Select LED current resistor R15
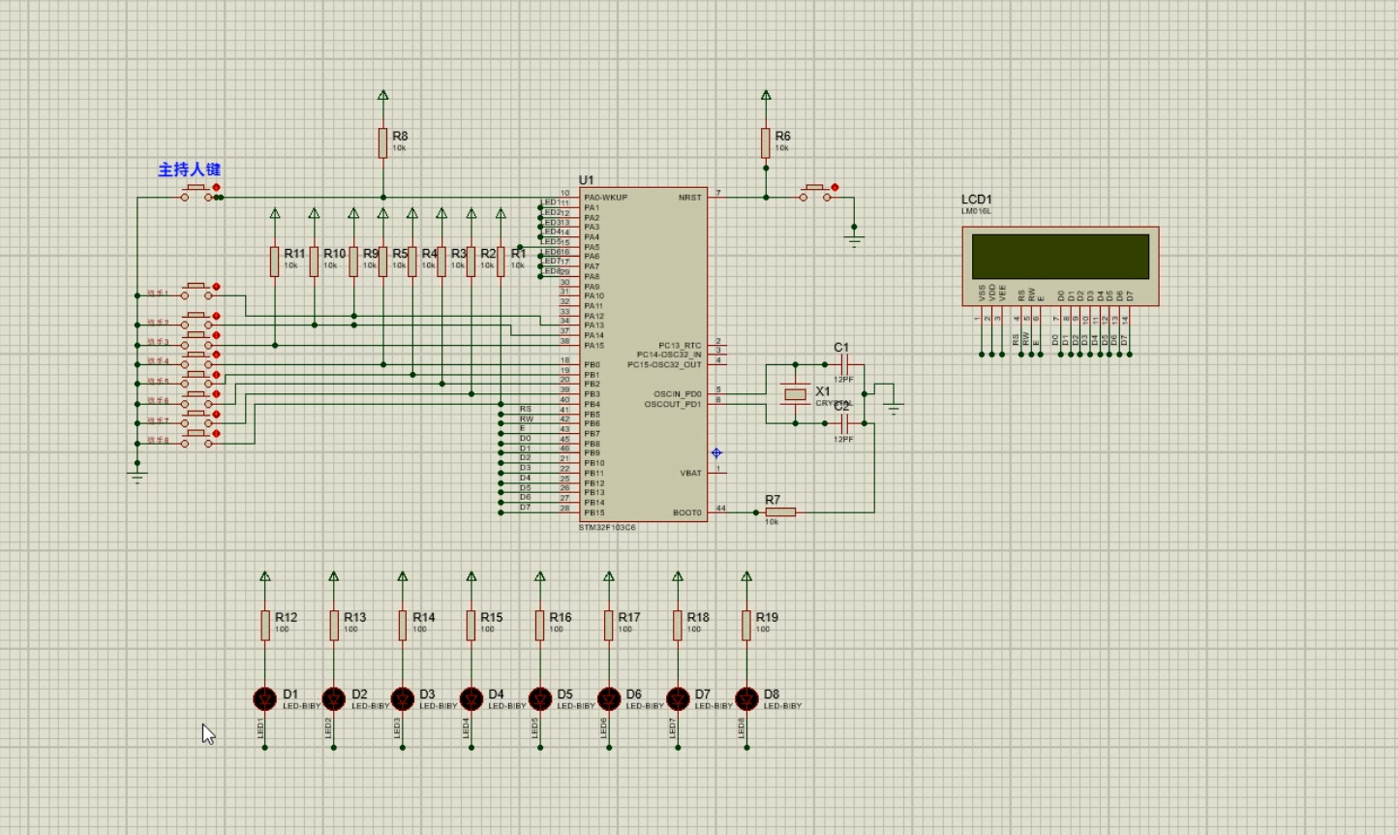Viewport: 1398px width, 835px height. [x=471, y=625]
